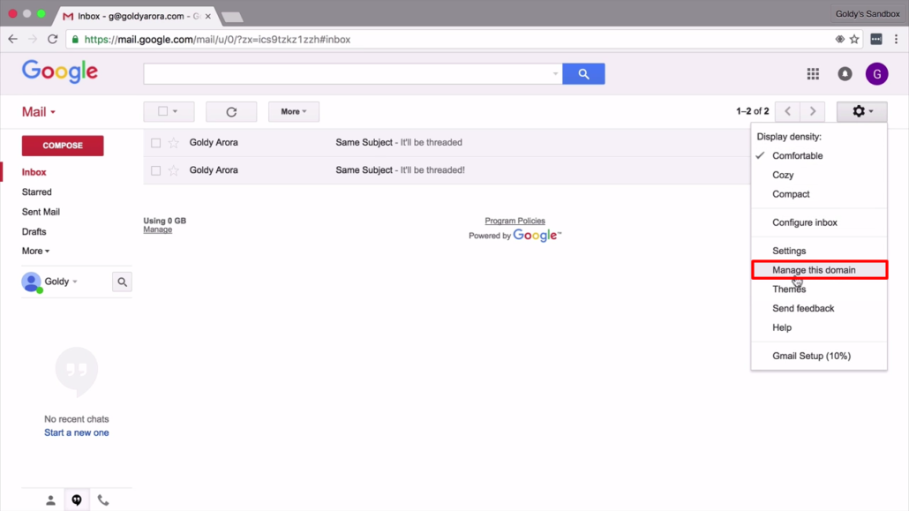Click the blue search magnifier button
The width and height of the screenshot is (909, 511).
(583, 73)
